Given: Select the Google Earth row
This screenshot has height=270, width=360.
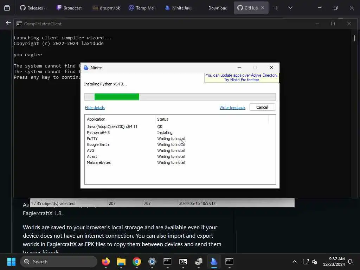Looking at the screenshot, I should 180,144.
